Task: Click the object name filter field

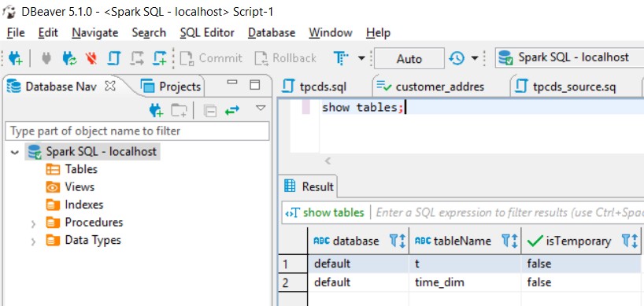Action: pos(137,131)
